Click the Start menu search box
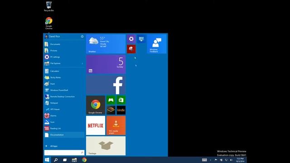 pos(64,153)
